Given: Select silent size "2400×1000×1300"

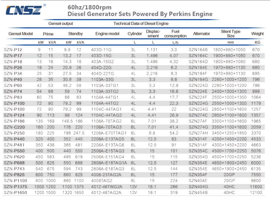Looking at the screenshot, I should point(229,91).
